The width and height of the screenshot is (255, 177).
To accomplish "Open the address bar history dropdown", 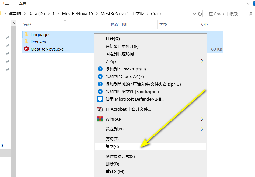I will tap(194, 14).
